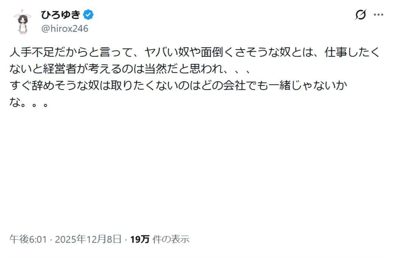The width and height of the screenshot is (394, 258).
Task: Open the @hirox246 handle link
Action: click(x=64, y=29)
